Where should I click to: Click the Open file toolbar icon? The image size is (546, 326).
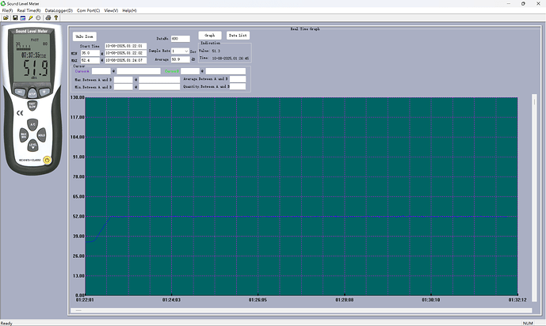(5, 17)
